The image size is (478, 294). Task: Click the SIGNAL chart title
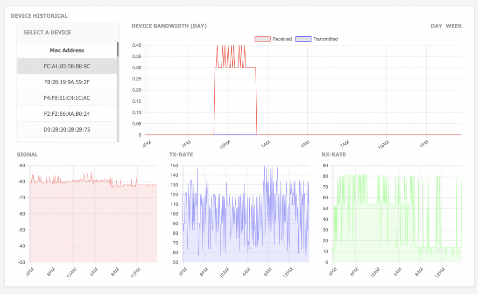pos(28,154)
